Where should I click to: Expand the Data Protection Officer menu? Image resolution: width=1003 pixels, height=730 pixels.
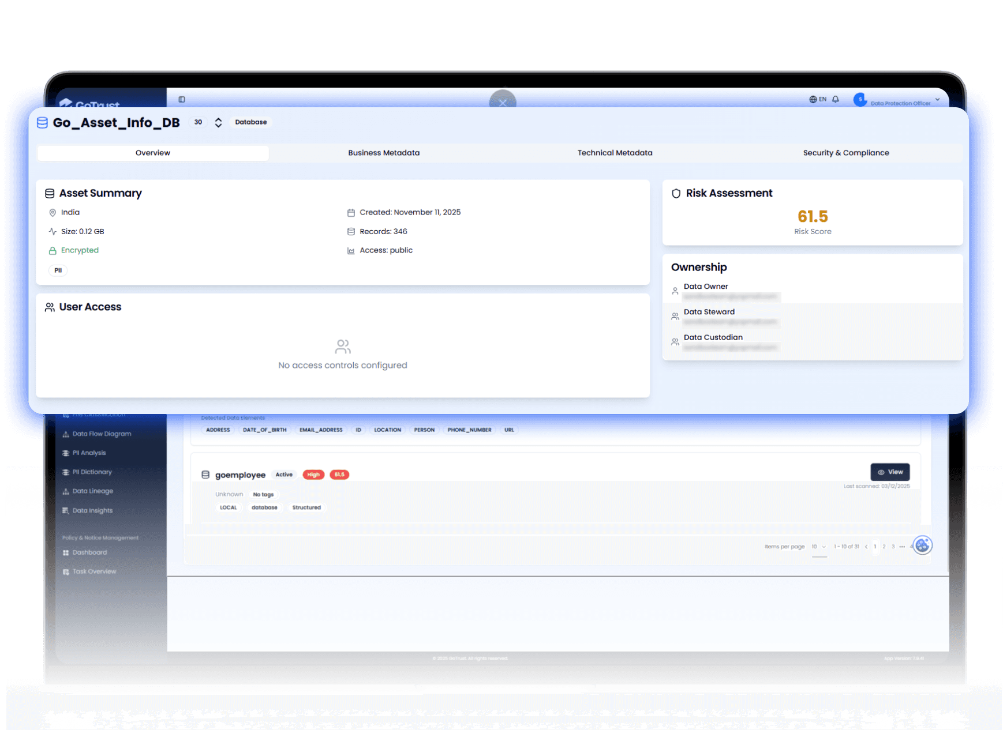(x=937, y=99)
